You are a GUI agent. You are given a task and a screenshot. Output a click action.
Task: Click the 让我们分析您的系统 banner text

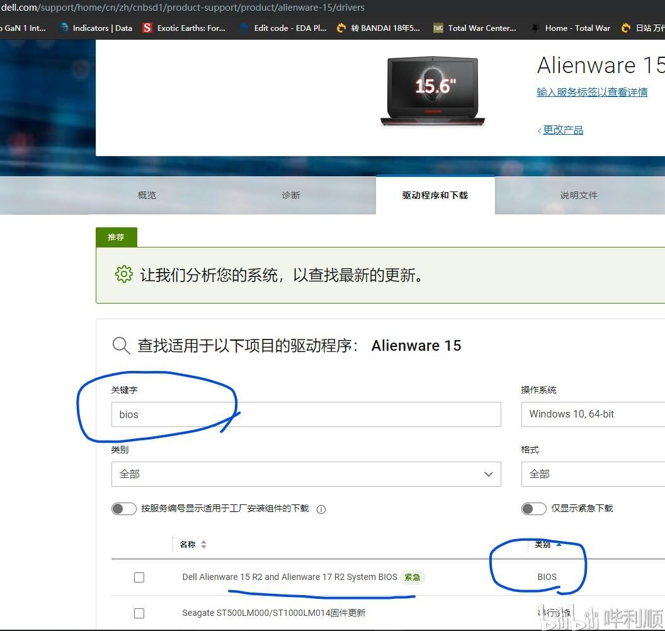[x=281, y=275]
